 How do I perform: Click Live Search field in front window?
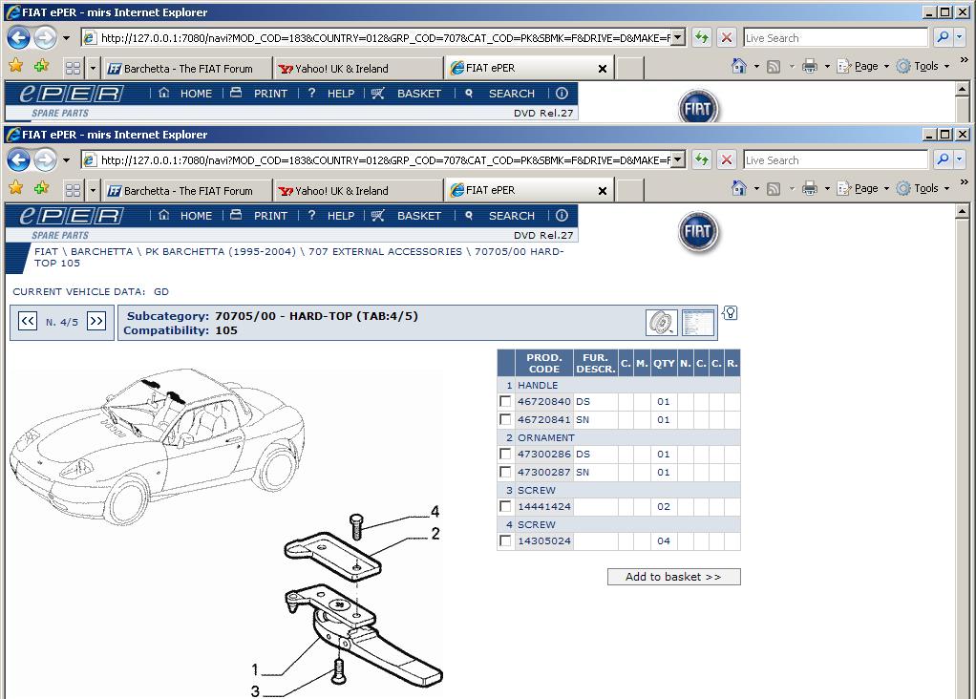pos(836,160)
